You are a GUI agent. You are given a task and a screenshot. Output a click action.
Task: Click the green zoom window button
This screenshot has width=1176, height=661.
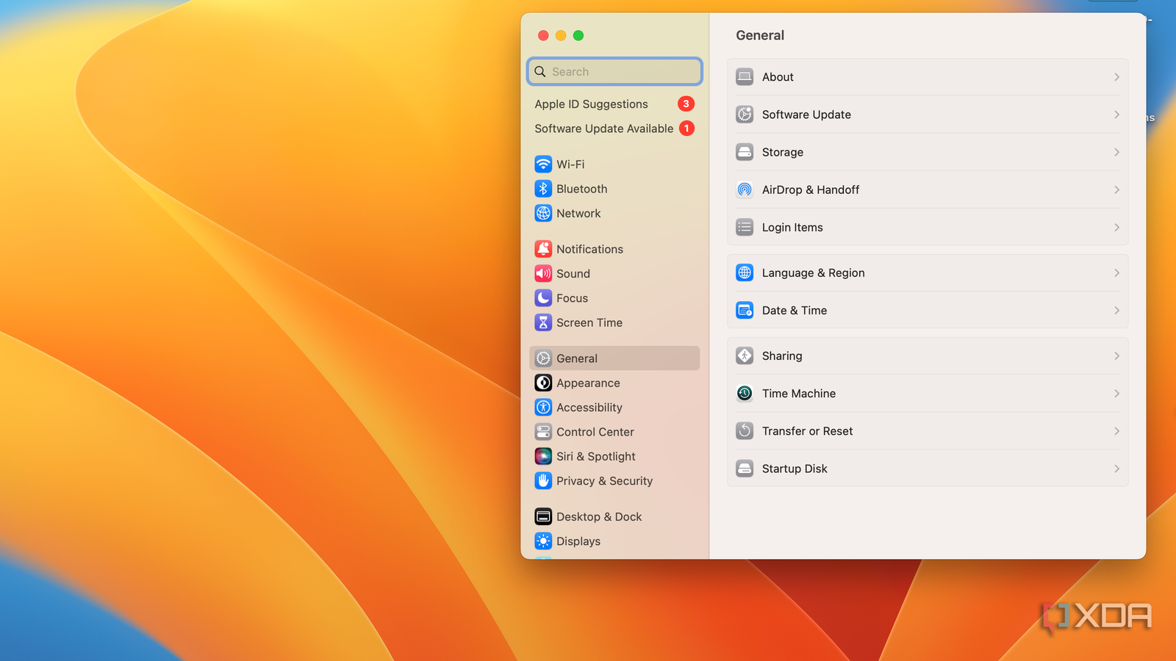tap(578, 35)
